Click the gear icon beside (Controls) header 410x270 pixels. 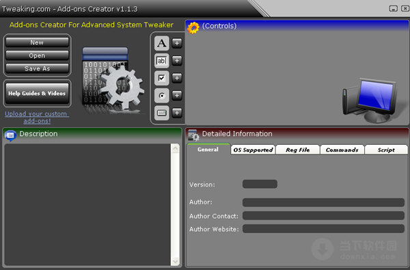[x=193, y=28]
